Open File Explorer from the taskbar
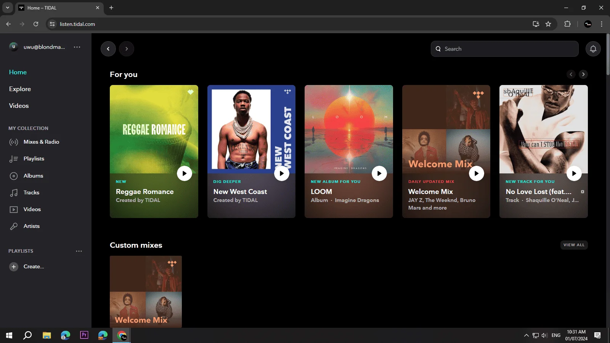The height and width of the screenshot is (343, 610). [x=47, y=335]
